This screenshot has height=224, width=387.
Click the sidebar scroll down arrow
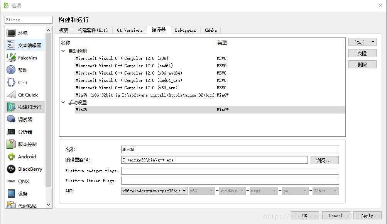pos(48,204)
